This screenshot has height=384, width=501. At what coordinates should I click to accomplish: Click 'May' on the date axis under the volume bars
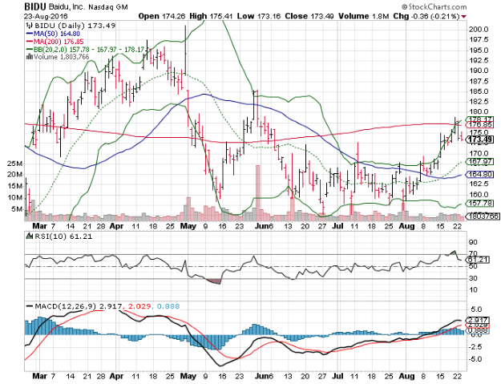click(188, 226)
